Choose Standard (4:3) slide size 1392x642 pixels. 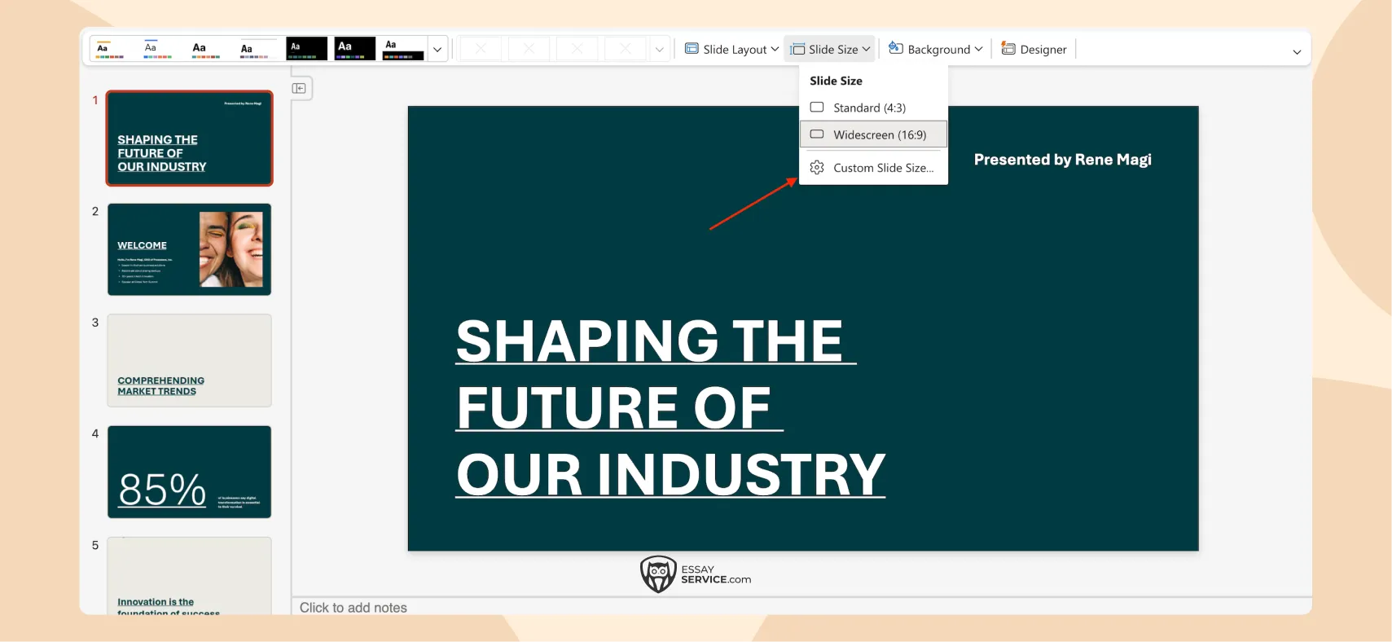pyautogui.click(x=873, y=108)
